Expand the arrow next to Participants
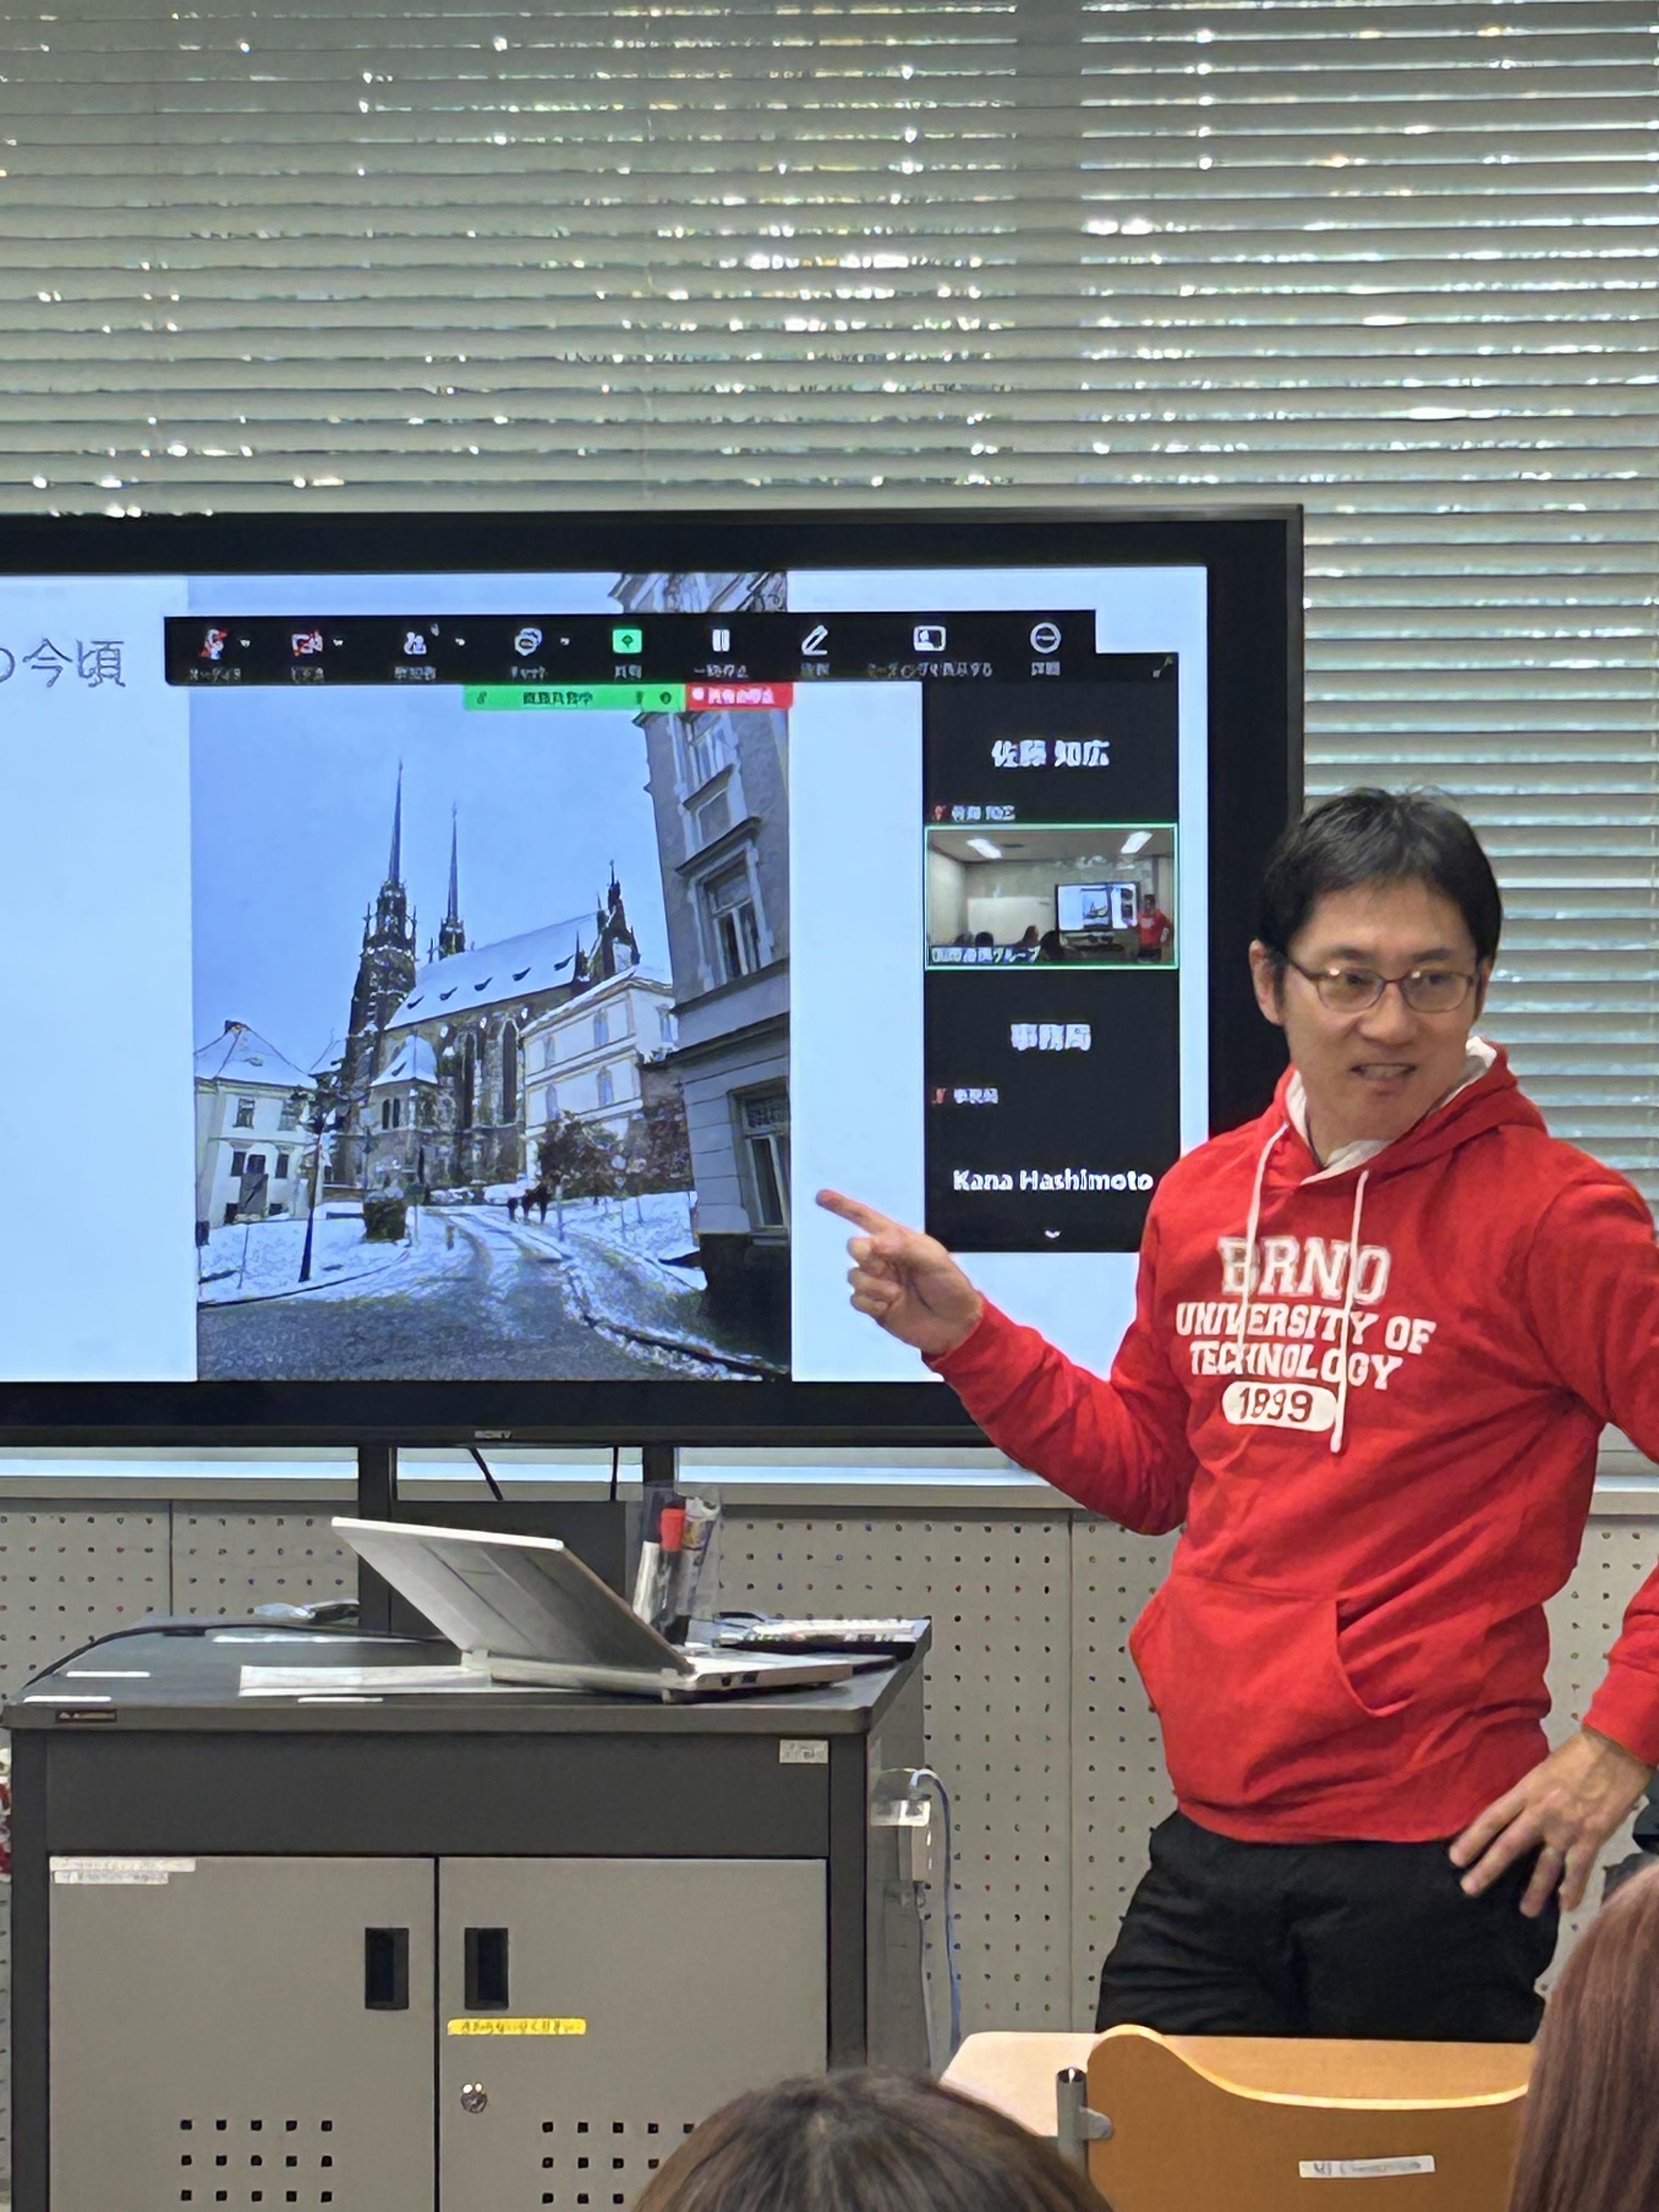 coord(459,642)
